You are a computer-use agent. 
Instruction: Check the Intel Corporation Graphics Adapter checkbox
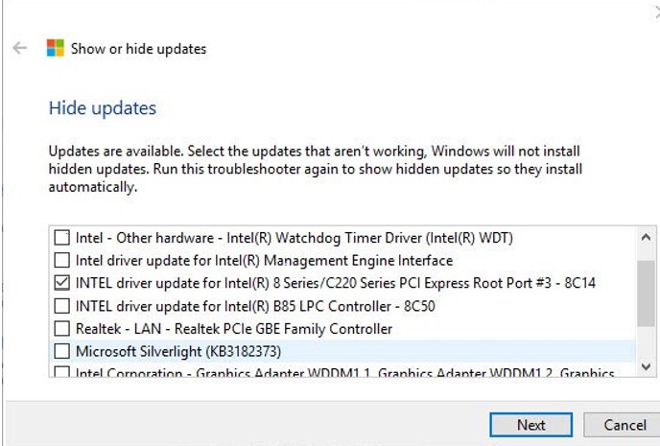[62, 372]
